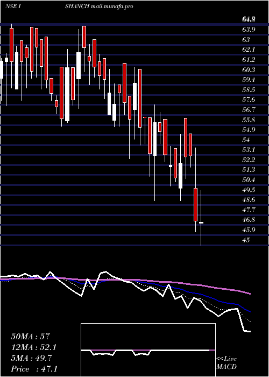Click the 60.3 price axis label

[x=249, y=70]
